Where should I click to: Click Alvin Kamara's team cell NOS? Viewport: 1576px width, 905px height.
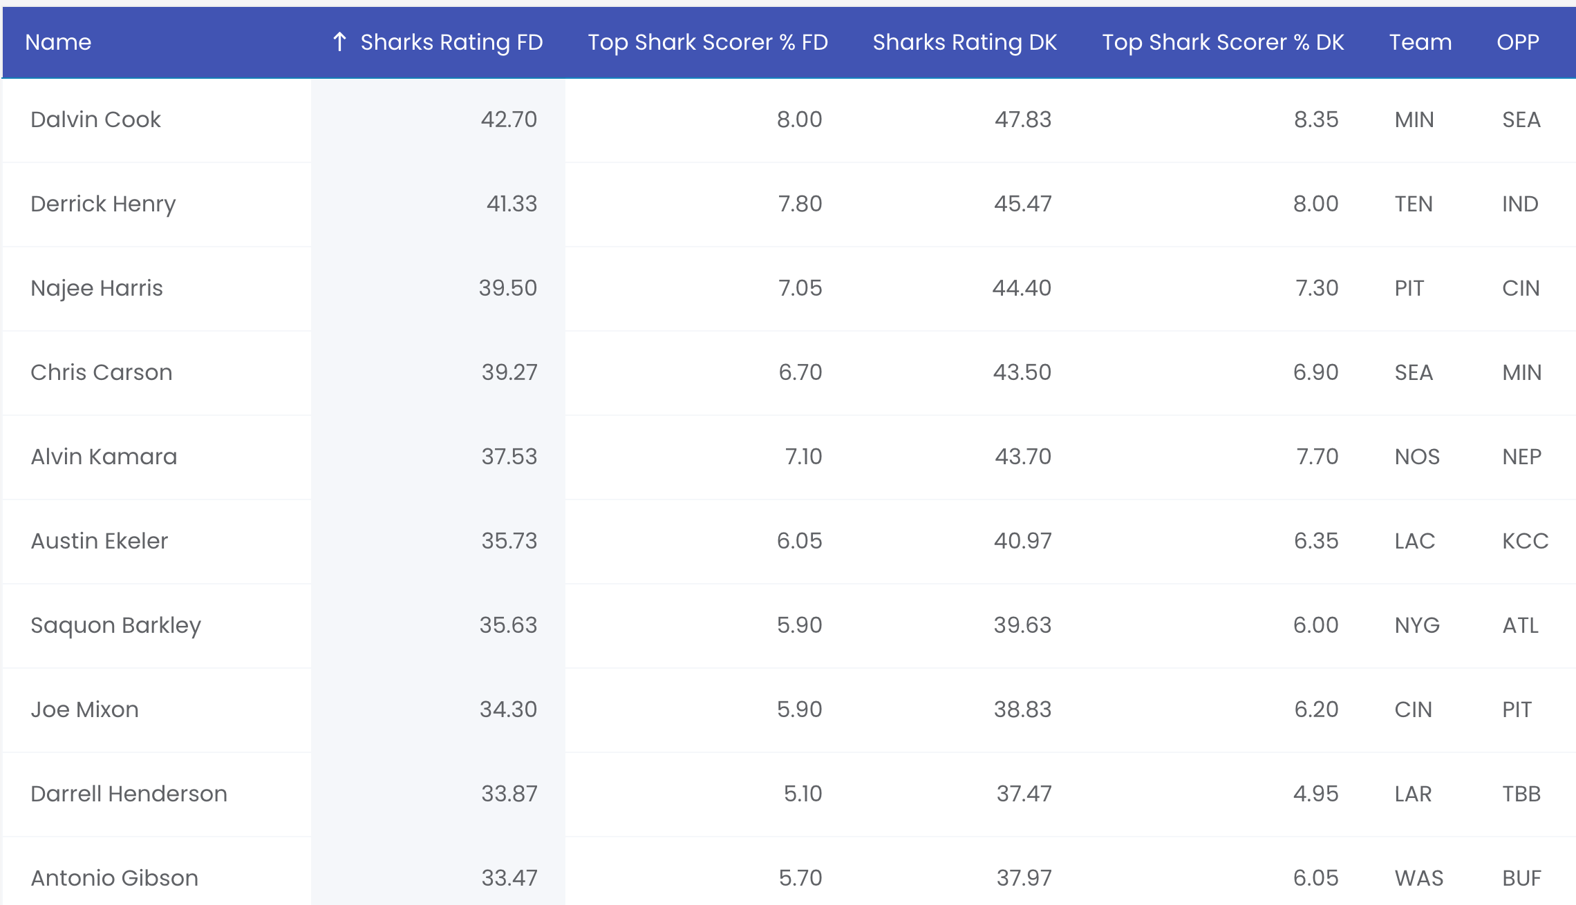tap(1417, 457)
